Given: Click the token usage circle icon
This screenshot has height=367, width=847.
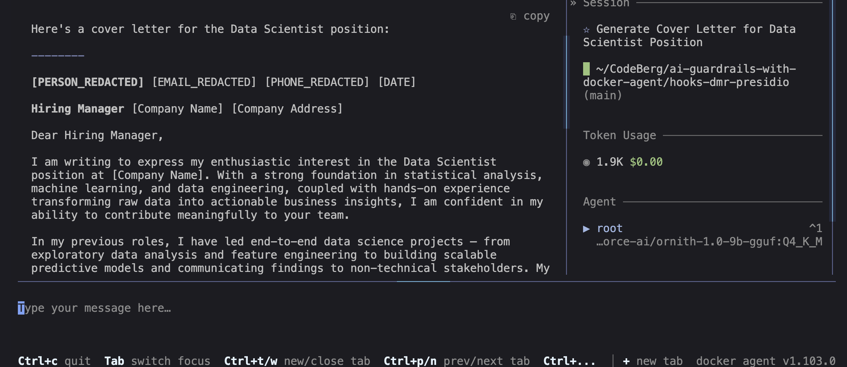Looking at the screenshot, I should pos(587,163).
